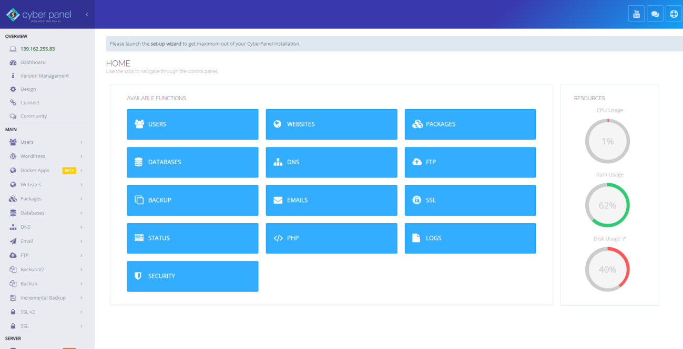Image resolution: width=683 pixels, height=349 pixels.
Task: Expand the Packages sidebar menu
Action: 47,199
